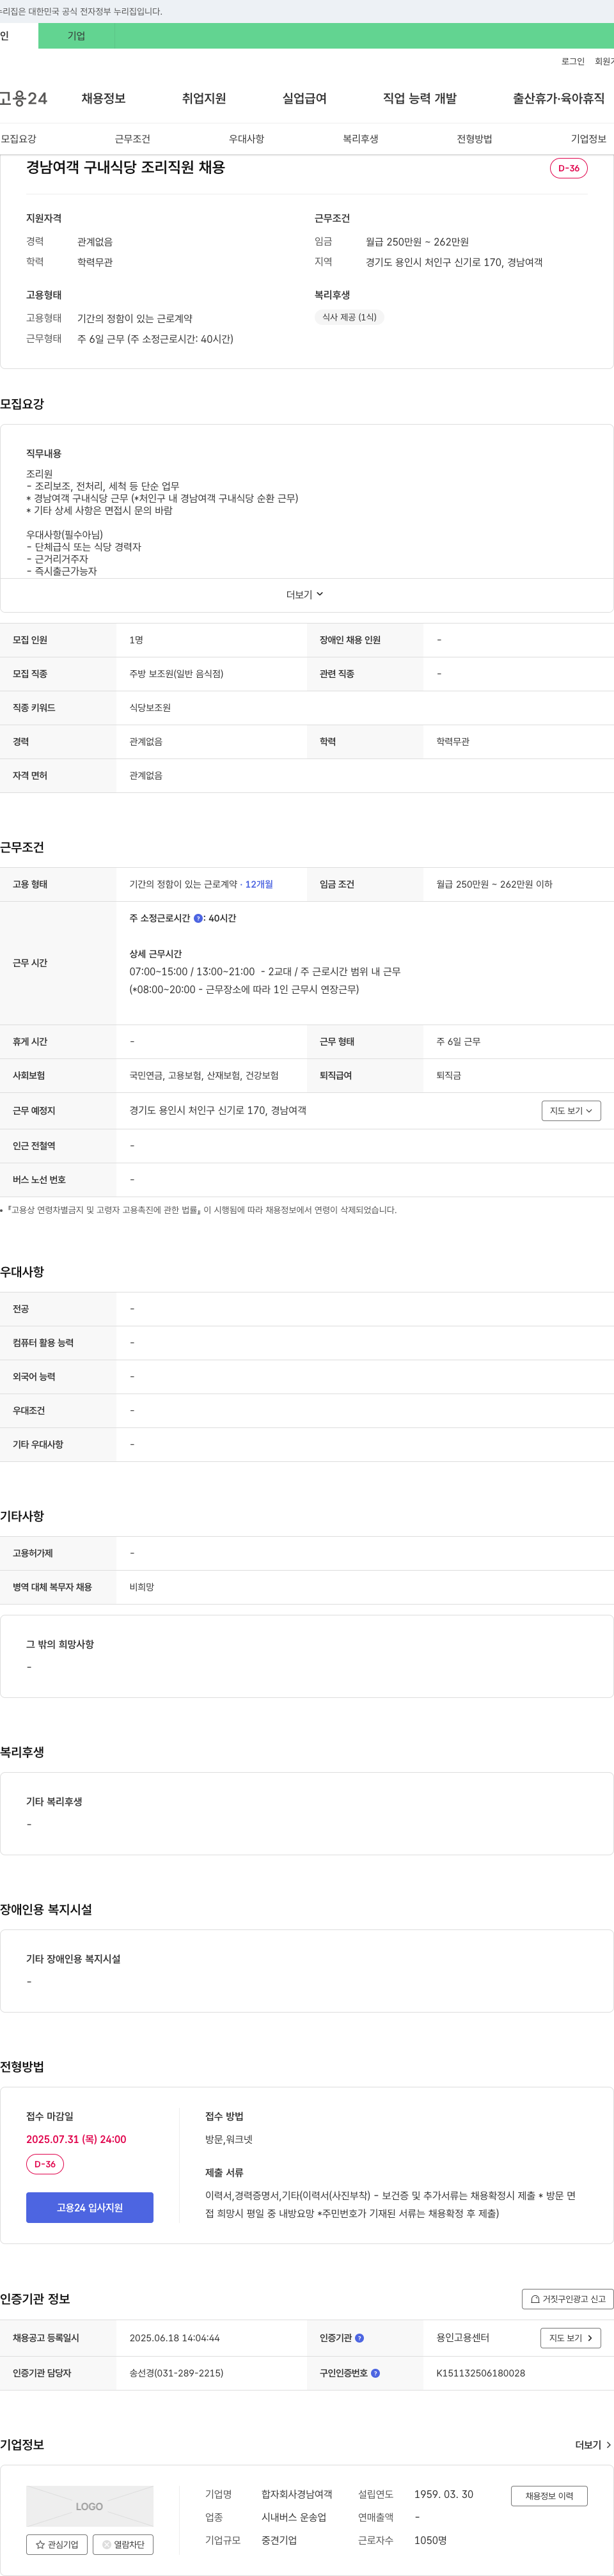Jump to the 모집요강 section tab
This screenshot has width=614, height=2576.
(x=18, y=139)
